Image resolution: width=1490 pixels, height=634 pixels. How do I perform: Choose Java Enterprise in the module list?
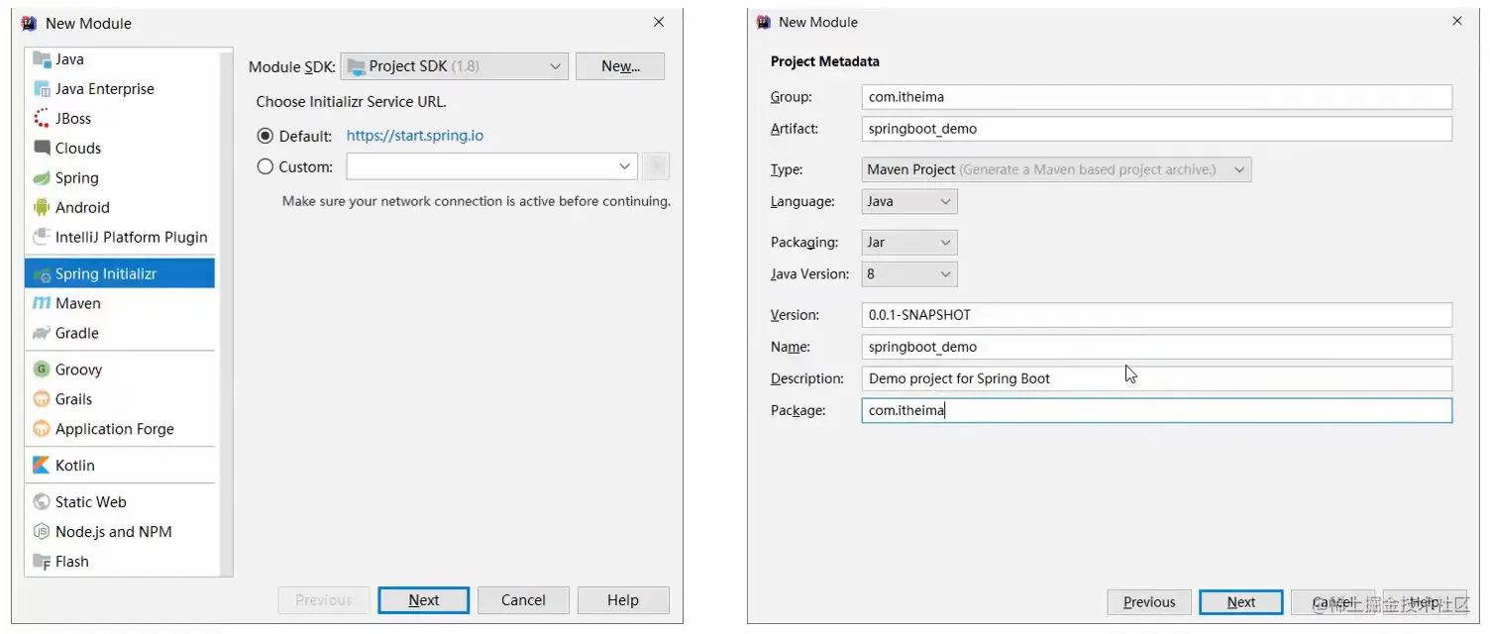pyautogui.click(x=104, y=89)
